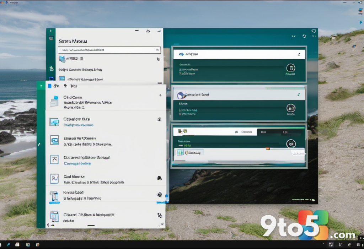Screen dimensions: 364x249
Task: Switch to the "Voll" tab in the front panel
Action: click(x=74, y=86)
